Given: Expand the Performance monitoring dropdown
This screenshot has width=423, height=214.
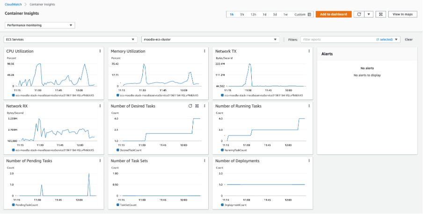Looking at the screenshot, I should pyautogui.click(x=40, y=25).
